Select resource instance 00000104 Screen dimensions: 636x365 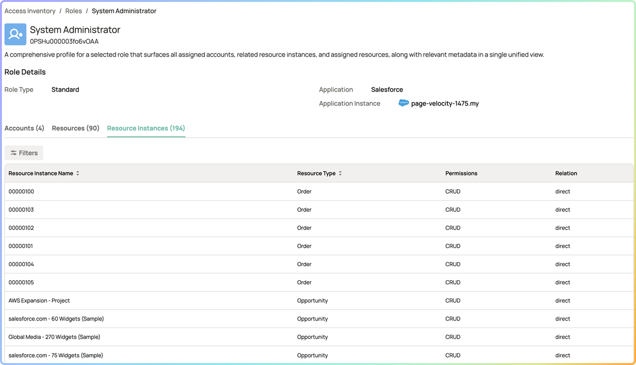click(x=21, y=264)
